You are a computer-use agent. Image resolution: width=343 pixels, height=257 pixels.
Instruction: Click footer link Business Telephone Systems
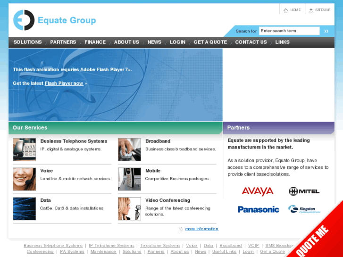click(53, 246)
